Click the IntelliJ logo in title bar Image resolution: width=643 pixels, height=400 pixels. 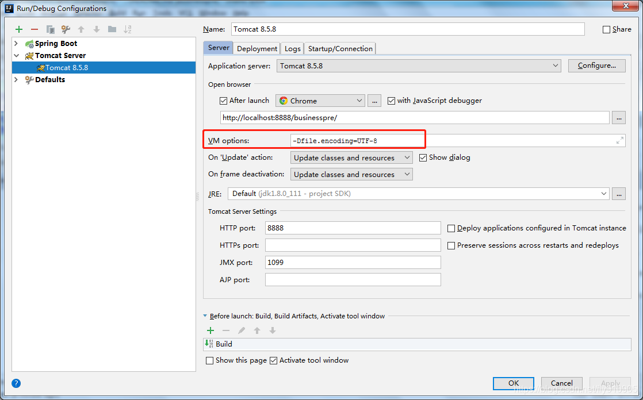click(x=9, y=8)
